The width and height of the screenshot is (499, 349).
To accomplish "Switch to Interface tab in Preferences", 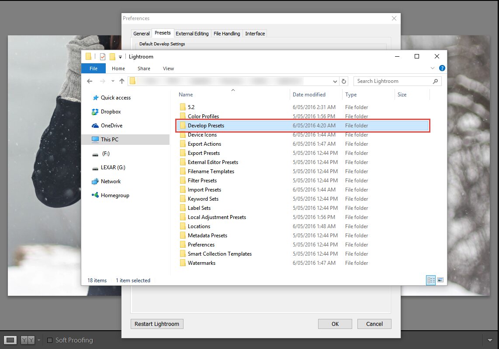I will click(x=255, y=34).
